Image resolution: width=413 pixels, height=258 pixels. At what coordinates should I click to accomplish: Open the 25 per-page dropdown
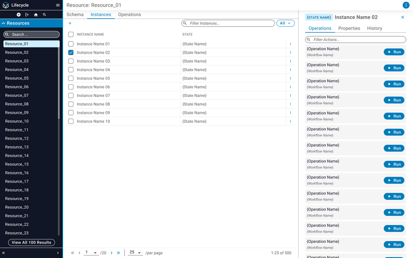click(x=136, y=253)
